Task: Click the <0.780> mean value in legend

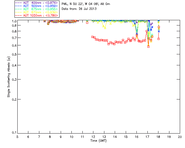Action: [x=51, y=15]
